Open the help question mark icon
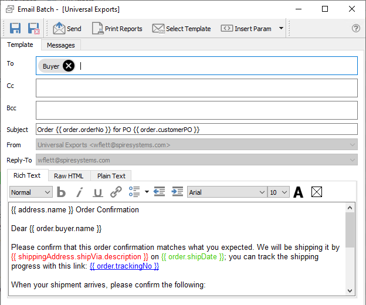This screenshot has width=366, height=305. (355, 28)
